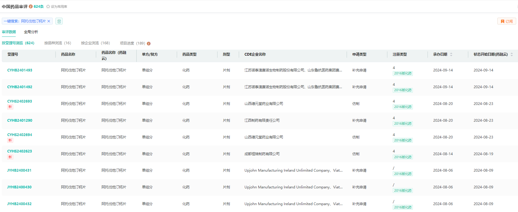Click 药品名称 column header
Screen dimensions: 518x212
tap(68, 54)
